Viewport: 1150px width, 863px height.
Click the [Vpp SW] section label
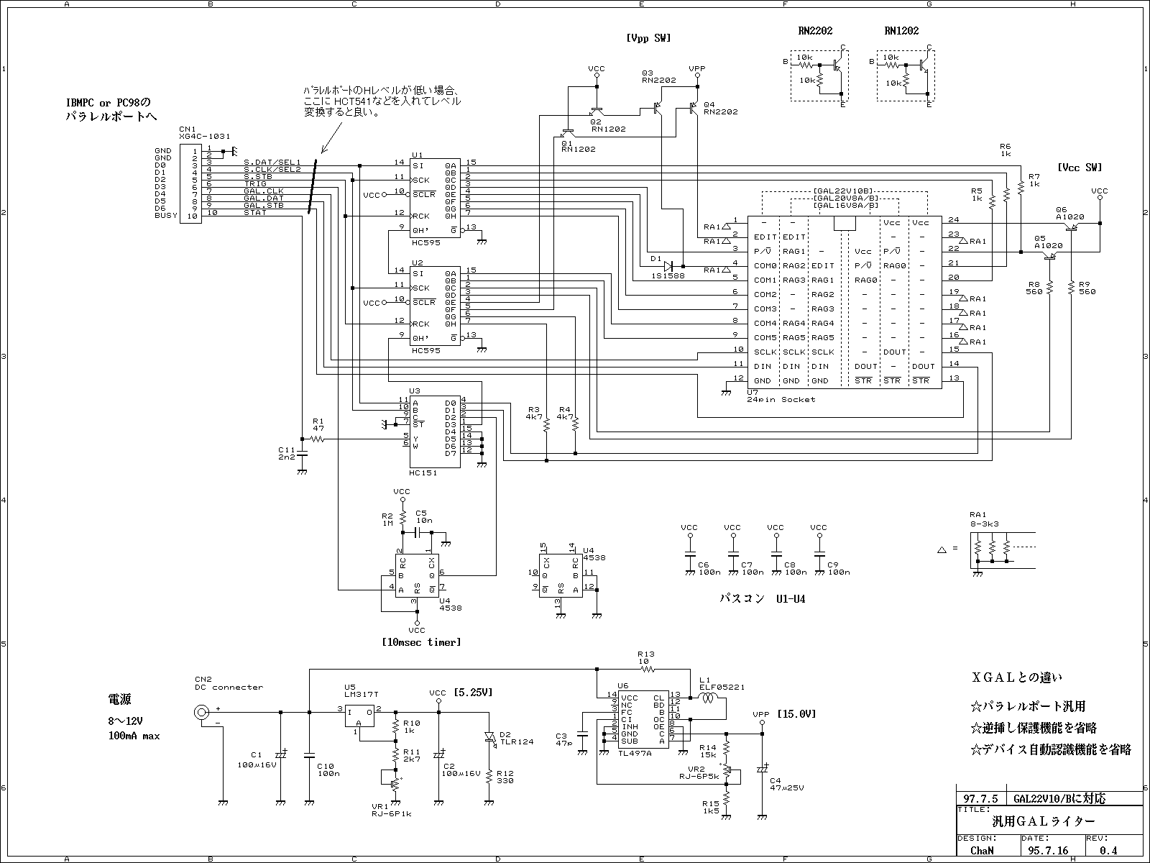click(x=648, y=38)
